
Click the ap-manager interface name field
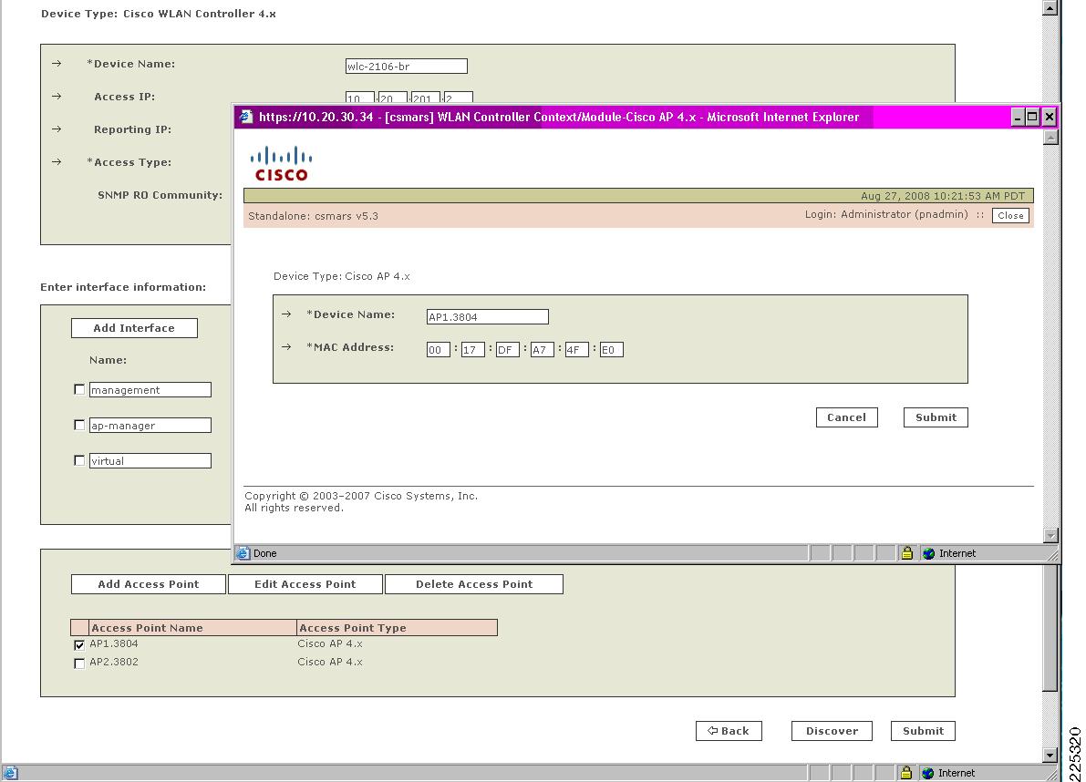[x=150, y=425]
